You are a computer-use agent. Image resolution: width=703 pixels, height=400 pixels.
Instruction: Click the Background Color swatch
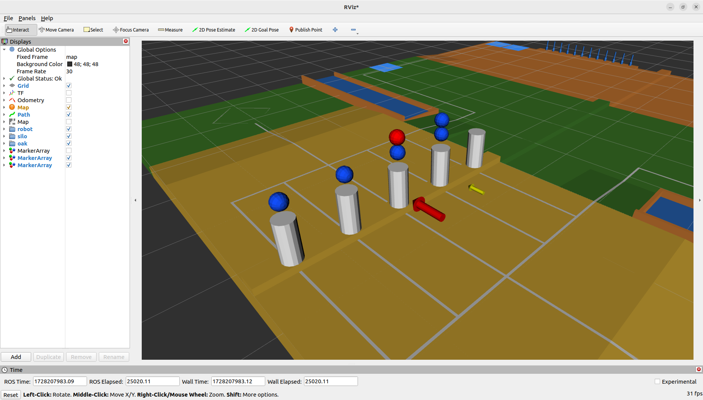coord(70,64)
